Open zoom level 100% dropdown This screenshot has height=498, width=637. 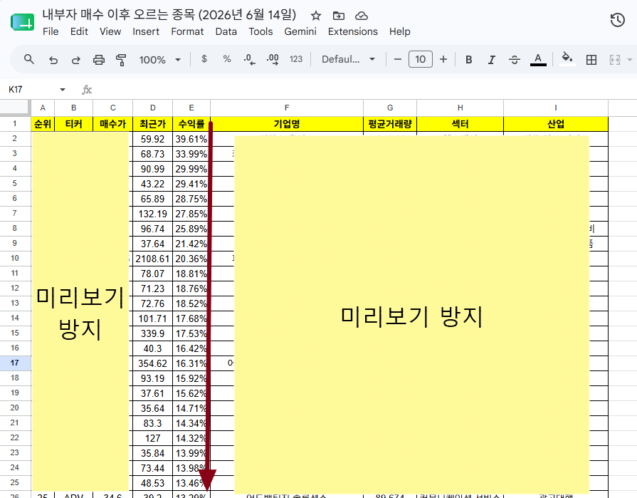(160, 60)
